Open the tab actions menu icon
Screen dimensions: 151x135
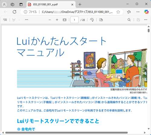[x=21, y=5]
